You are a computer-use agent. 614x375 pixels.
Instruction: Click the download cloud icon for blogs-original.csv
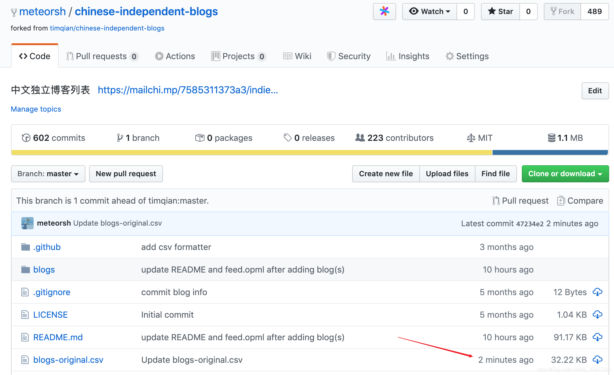click(597, 360)
